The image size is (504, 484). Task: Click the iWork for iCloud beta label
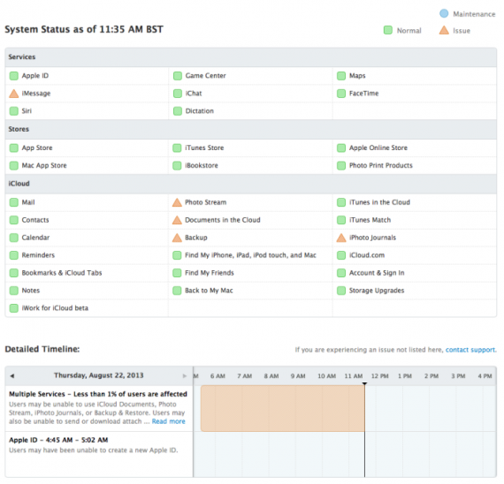pyautogui.click(x=55, y=308)
